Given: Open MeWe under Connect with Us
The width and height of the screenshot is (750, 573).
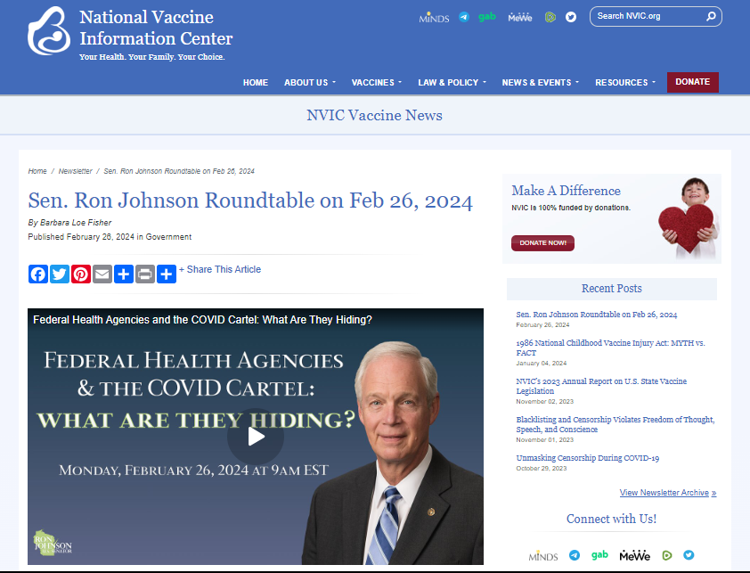Looking at the screenshot, I should pos(635,555).
